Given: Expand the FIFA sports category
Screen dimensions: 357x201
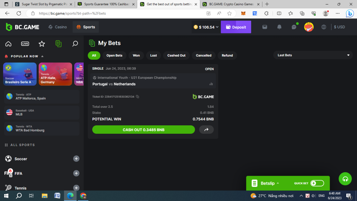Looking at the screenshot, I should point(76,173).
